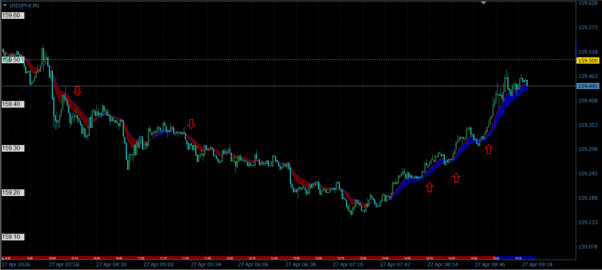Click the 12:30 marker on the red timeline bar

point(274,258)
